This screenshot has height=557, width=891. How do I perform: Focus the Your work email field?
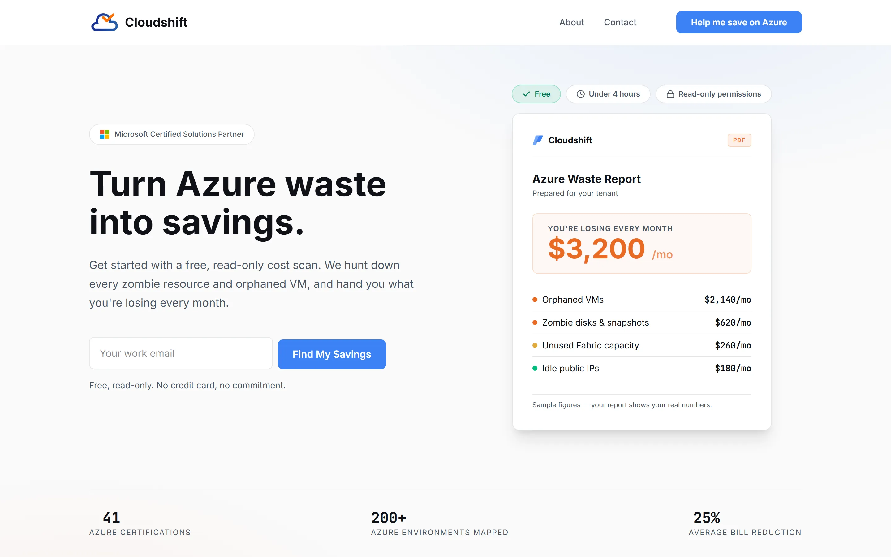[181, 353]
